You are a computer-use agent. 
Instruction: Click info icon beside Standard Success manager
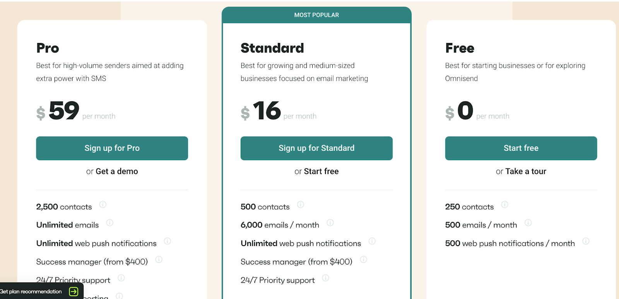(x=363, y=260)
